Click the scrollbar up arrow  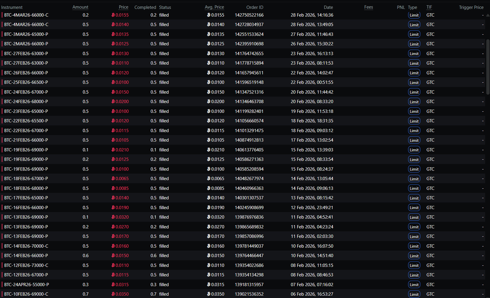(x=488, y=16)
